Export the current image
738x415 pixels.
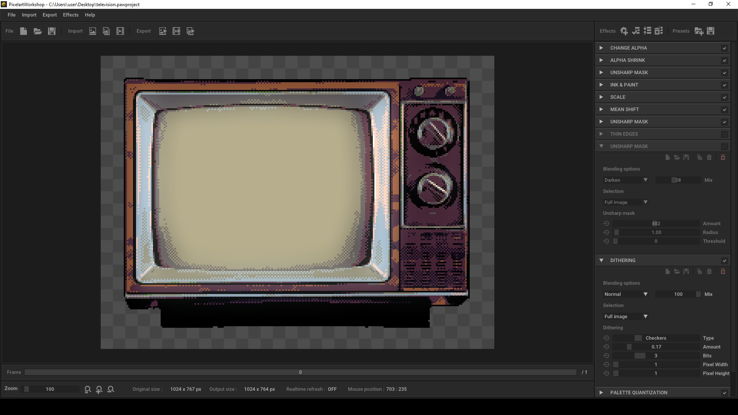[163, 31]
